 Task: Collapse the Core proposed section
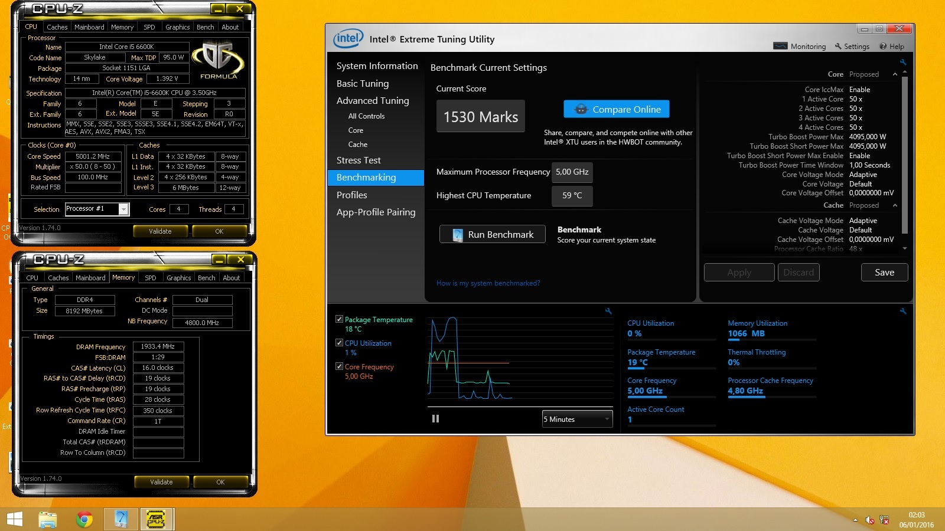pyautogui.click(x=895, y=74)
